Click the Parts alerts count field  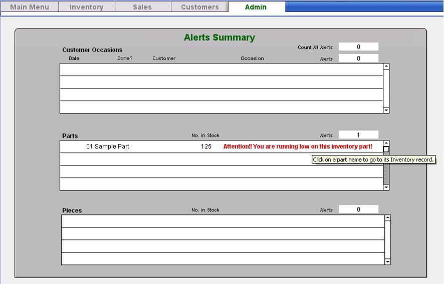(358, 135)
